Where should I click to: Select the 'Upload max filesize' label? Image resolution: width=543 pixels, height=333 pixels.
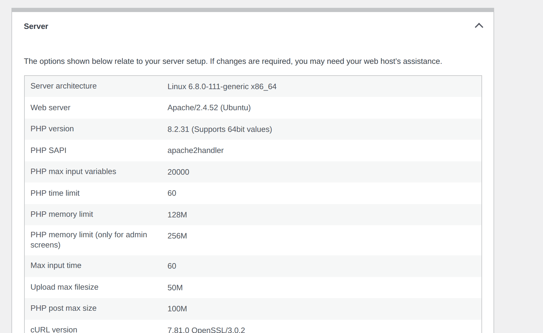(x=65, y=287)
